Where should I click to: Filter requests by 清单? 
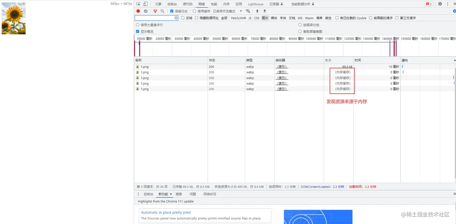[319, 18]
